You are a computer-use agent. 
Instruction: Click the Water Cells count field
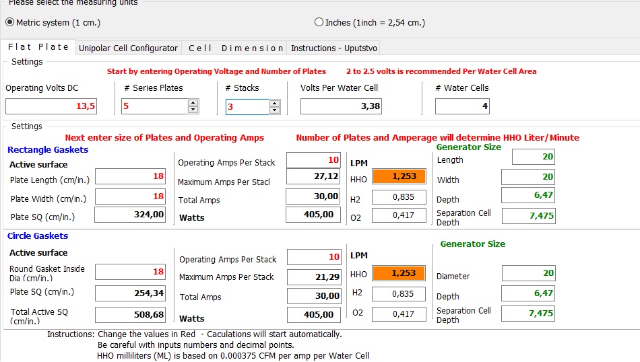pyautogui.click(x=462, y=106)
